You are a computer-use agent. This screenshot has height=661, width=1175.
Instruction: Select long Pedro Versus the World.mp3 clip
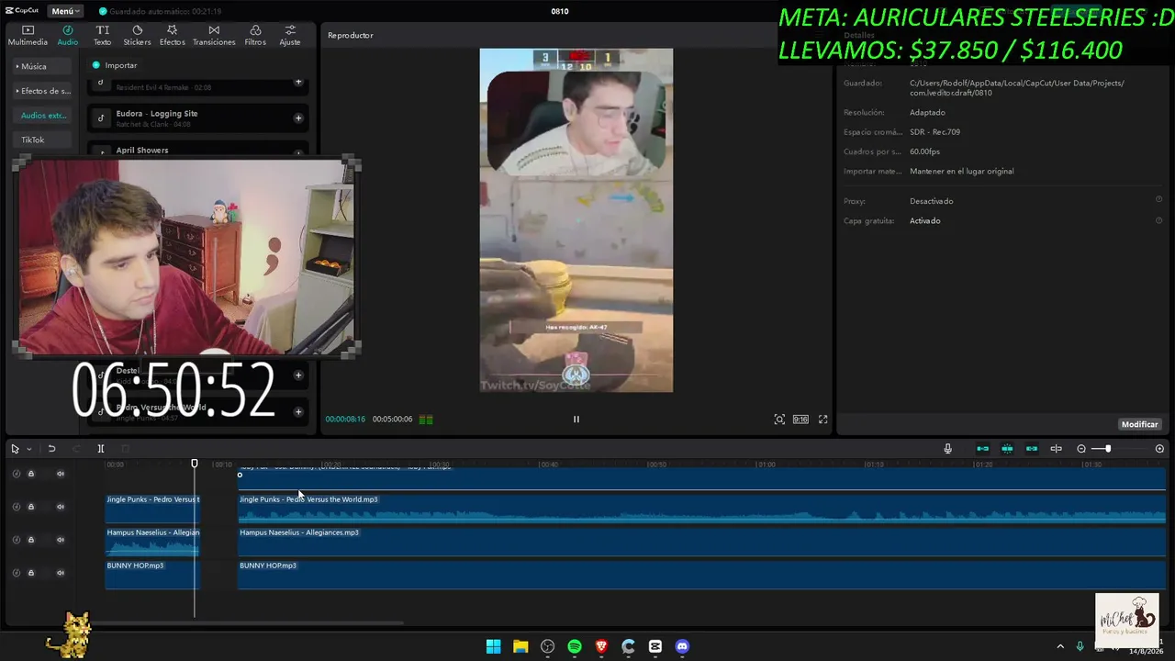(x=701, y=508)
